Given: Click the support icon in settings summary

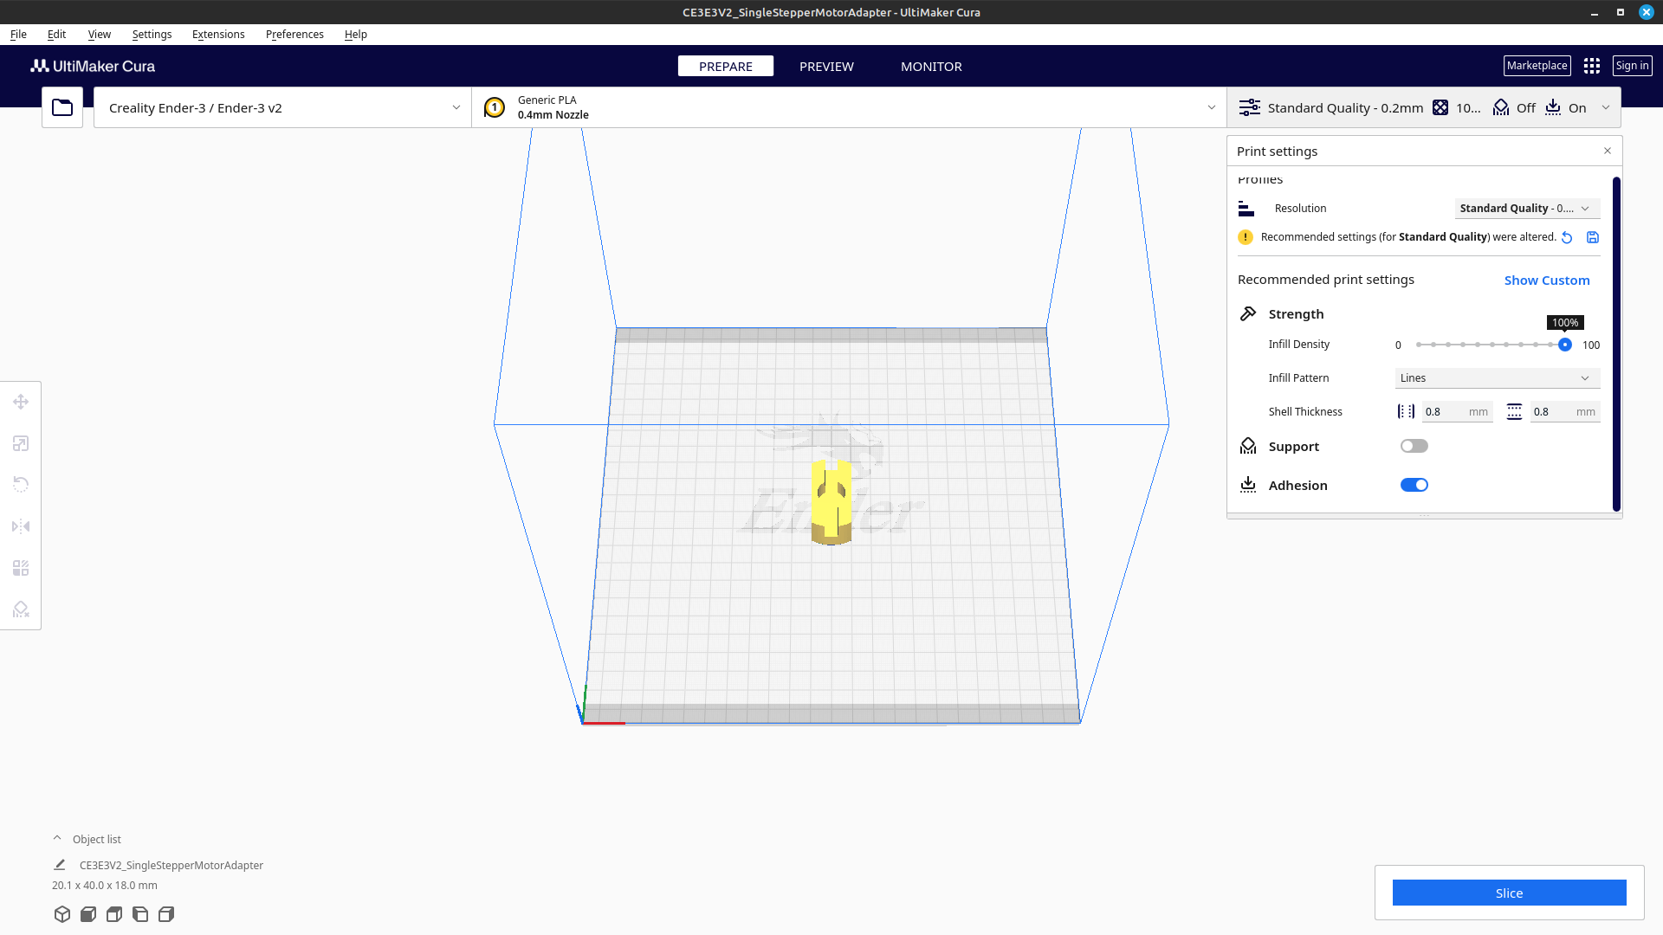Looking at the screenshot, I should [1501, 107].
